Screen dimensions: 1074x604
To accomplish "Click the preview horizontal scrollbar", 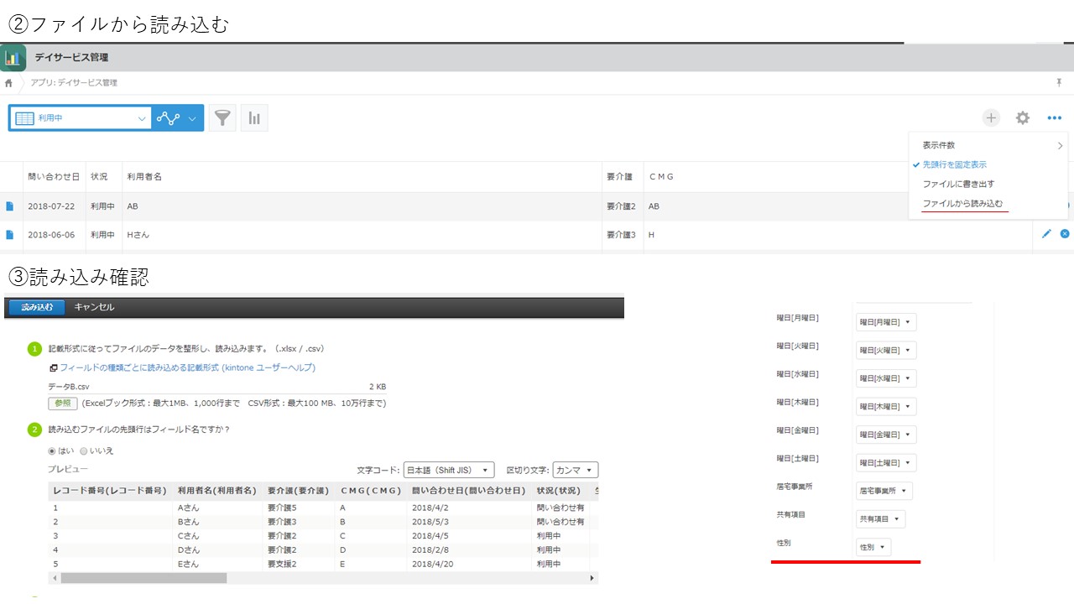I will pos(323,578).
